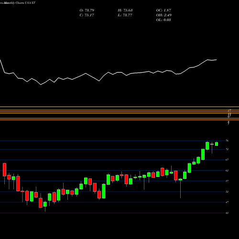Select the first red candle on the far left
Image resolution: width=239 pixels, height=239 pixels.
tap(4, 170)
